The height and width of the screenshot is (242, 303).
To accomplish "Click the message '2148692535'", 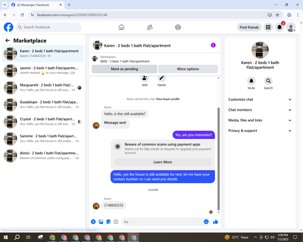I will [x=113, y=206].
